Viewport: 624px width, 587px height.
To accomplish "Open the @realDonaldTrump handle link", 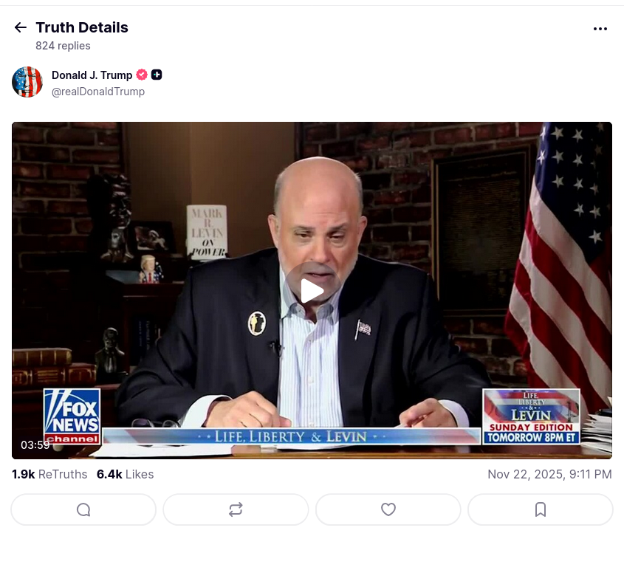I will point(98,92).
